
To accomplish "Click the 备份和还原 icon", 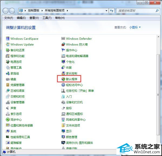I will [8, 50].
